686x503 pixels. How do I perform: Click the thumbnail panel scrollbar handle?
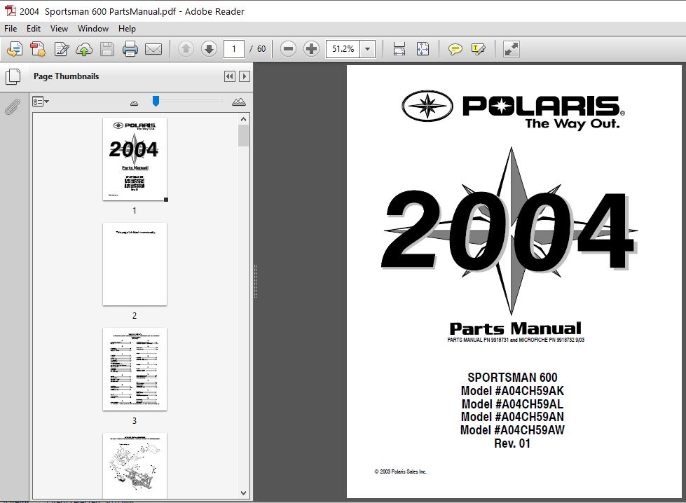(x=244, y=136)
